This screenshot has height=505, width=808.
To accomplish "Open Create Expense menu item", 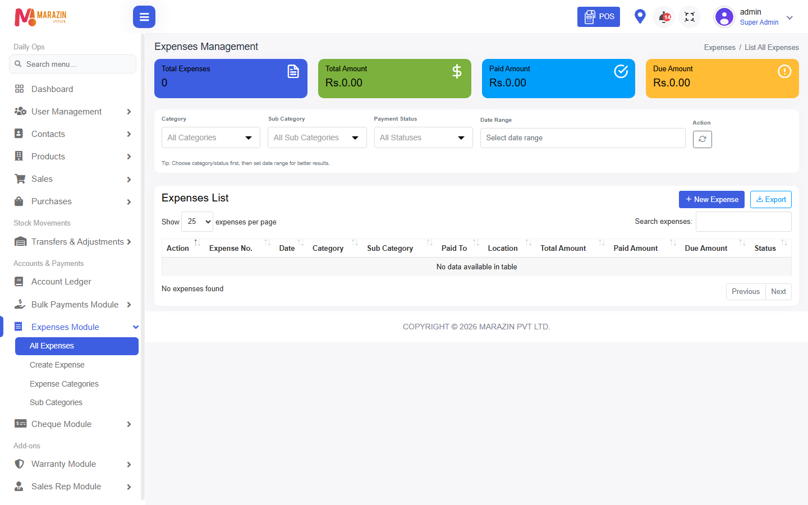I will [57, 365].
